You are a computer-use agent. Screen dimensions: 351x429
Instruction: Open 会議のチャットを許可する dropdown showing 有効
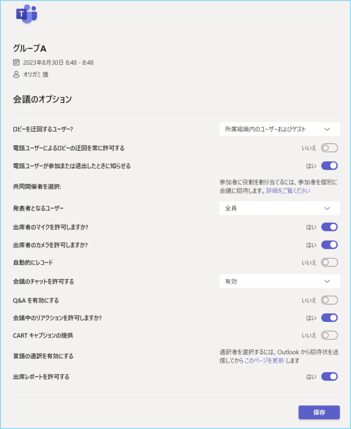[279, 282]
